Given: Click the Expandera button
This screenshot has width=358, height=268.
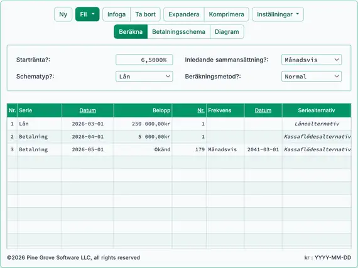Looking at the screenshot, I should 184,14.
